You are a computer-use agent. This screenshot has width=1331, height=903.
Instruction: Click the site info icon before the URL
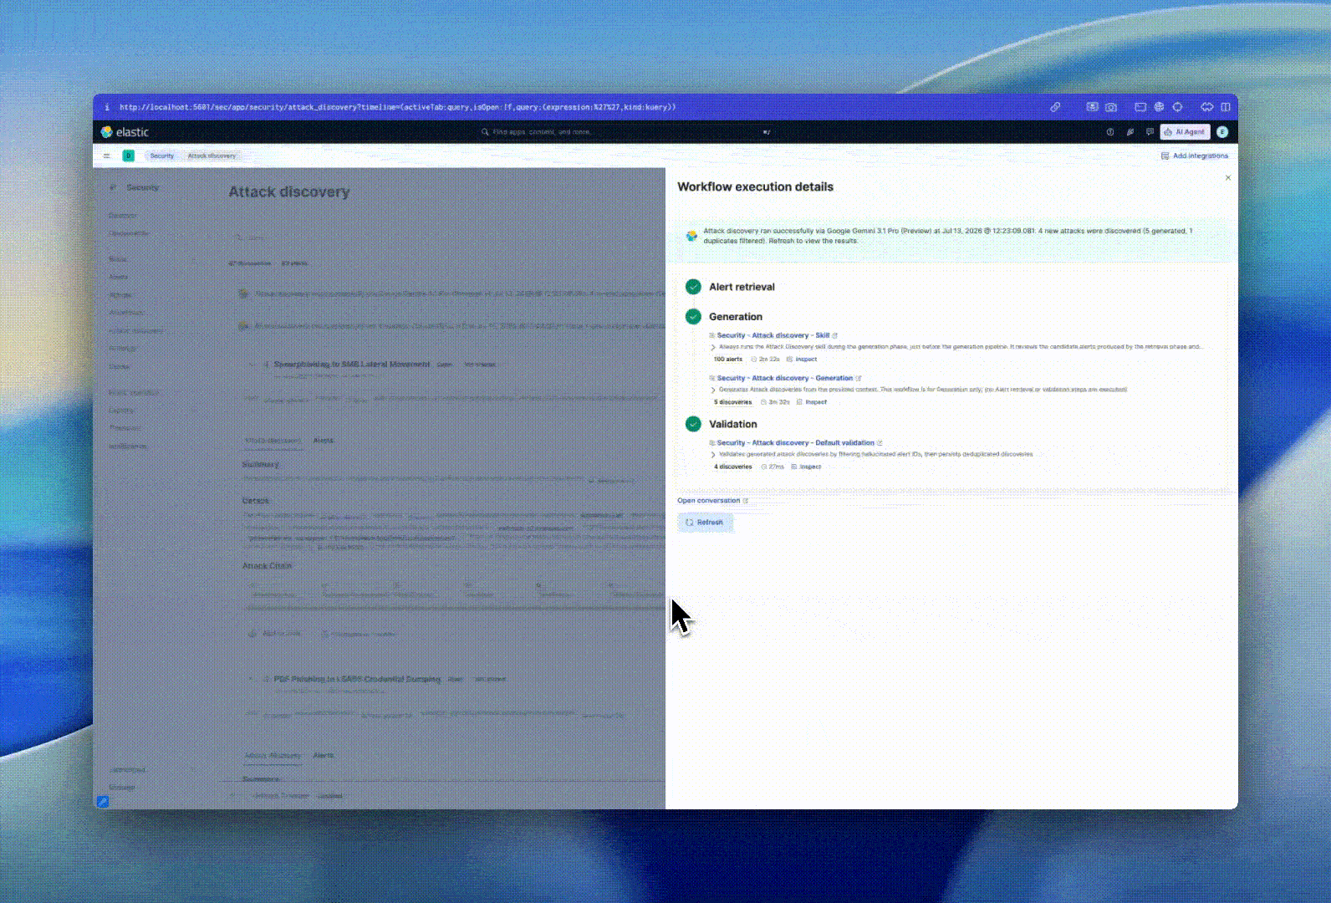(107, 107)
